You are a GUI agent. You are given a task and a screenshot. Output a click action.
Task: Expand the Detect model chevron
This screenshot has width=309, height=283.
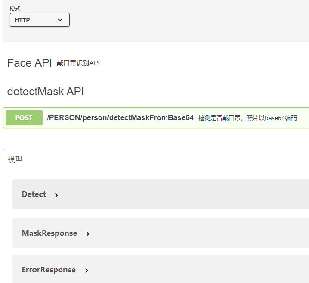pos(56,195)
